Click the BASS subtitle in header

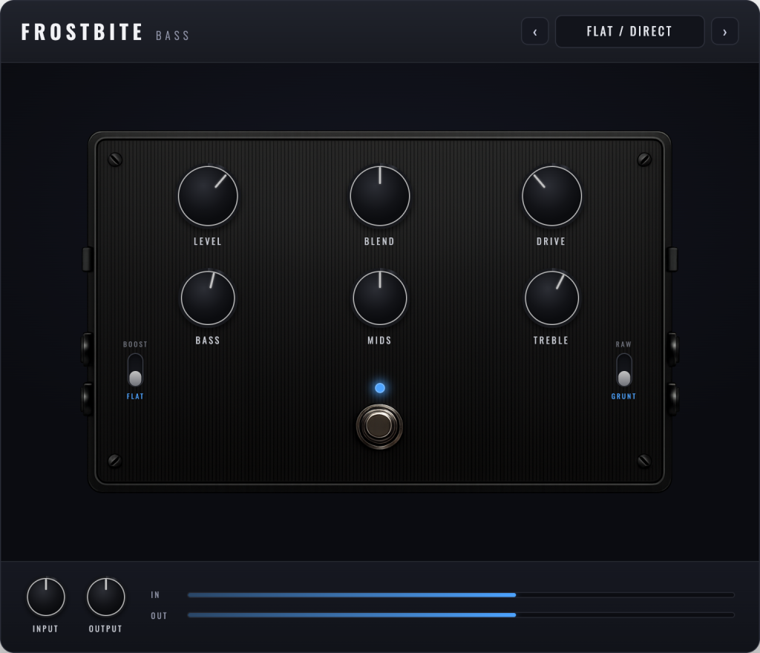click(x=172, y=36)
